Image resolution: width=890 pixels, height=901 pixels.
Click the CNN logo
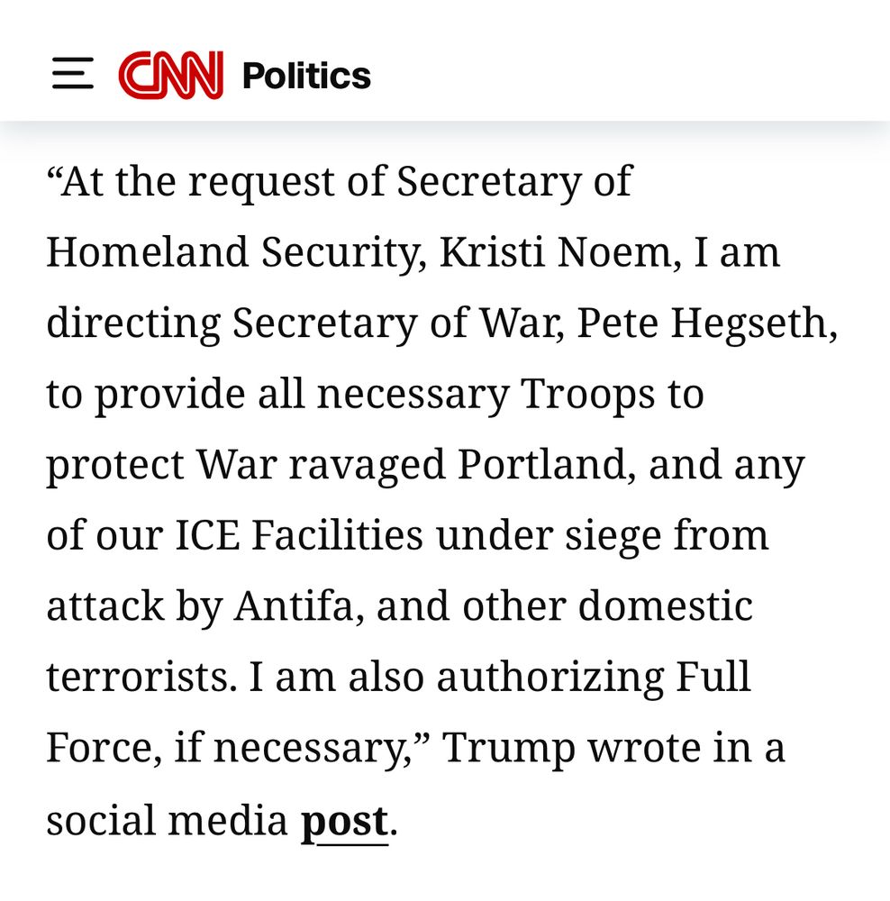[171, 74]
